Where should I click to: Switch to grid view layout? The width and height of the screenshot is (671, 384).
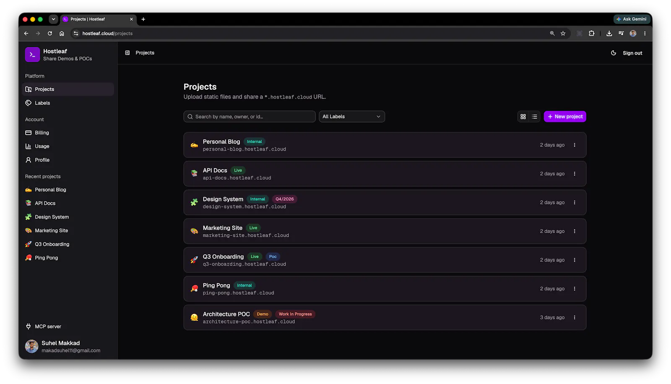pos(523,117)
